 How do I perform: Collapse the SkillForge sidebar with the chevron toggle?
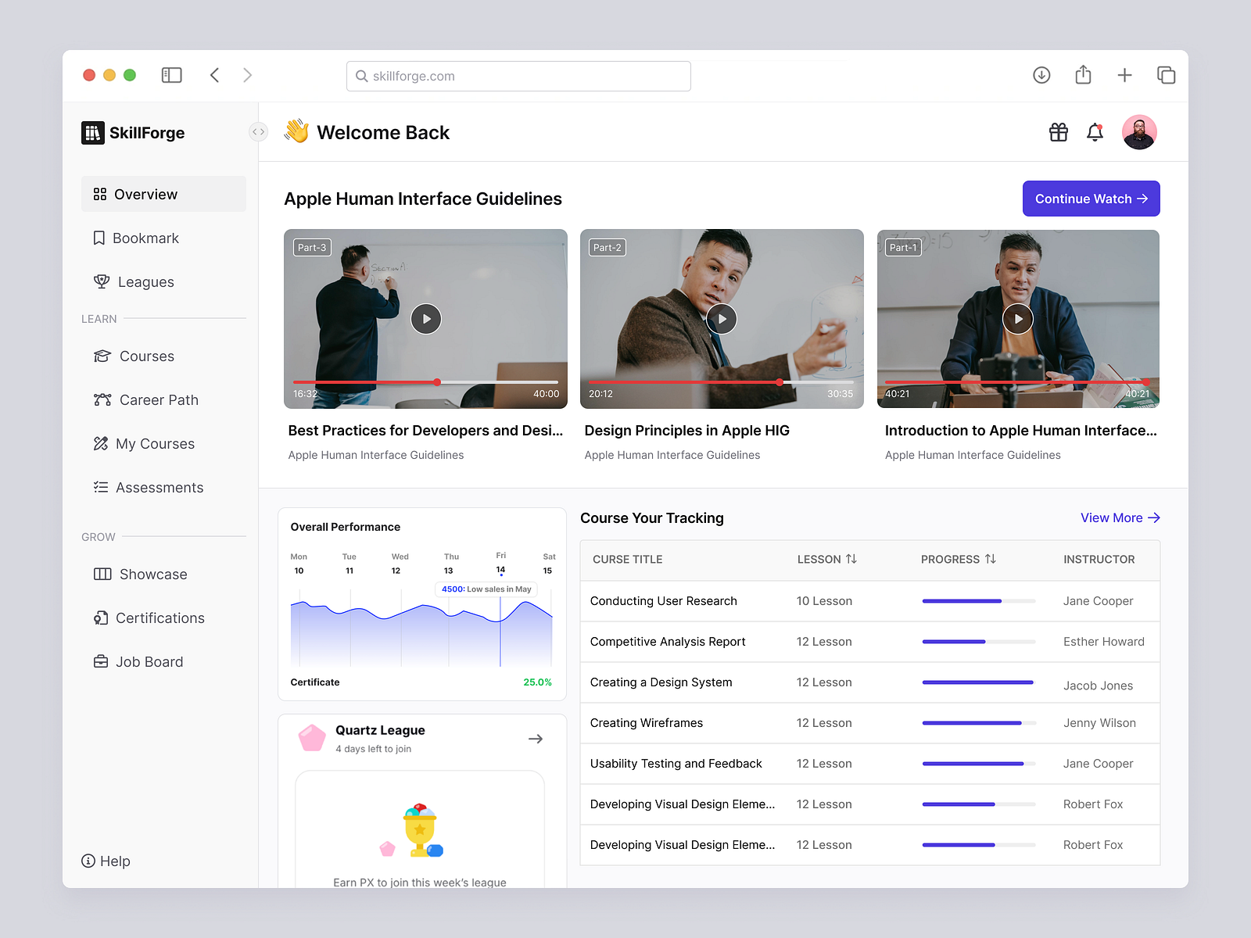tap(258, 131)
